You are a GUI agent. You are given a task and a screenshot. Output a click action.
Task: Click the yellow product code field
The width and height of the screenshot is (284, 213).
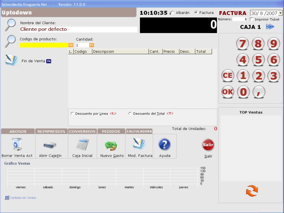tap(44, 45)
